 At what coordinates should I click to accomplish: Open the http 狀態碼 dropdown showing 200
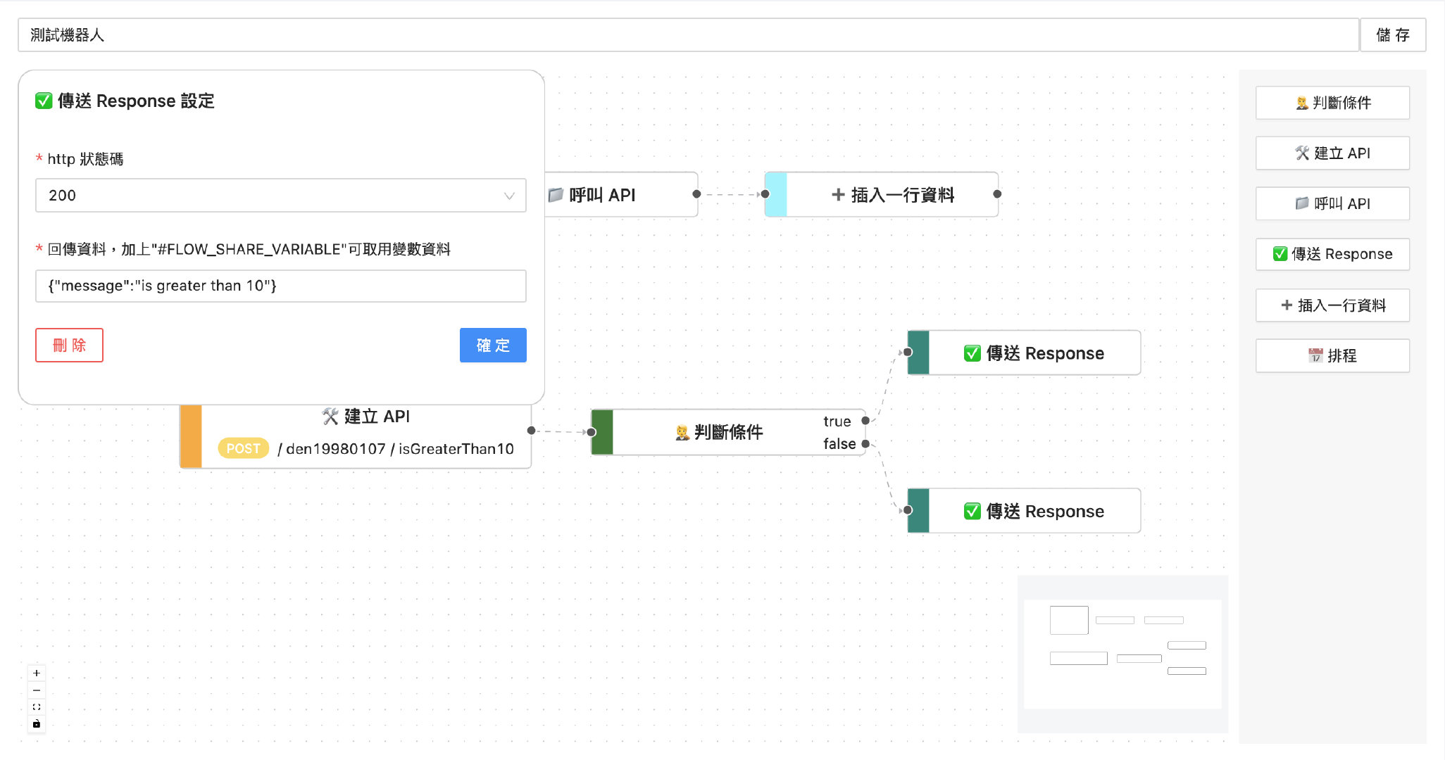pos(281,196)
